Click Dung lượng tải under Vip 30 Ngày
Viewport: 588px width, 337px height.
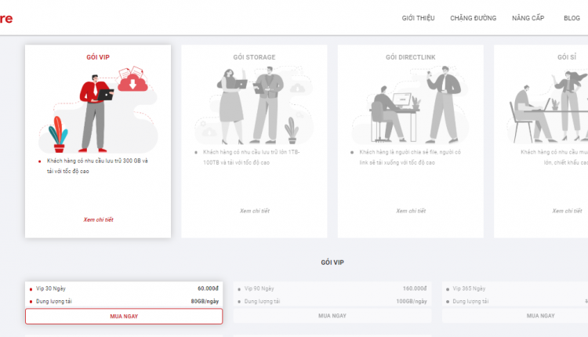click(x=53, y=302)
